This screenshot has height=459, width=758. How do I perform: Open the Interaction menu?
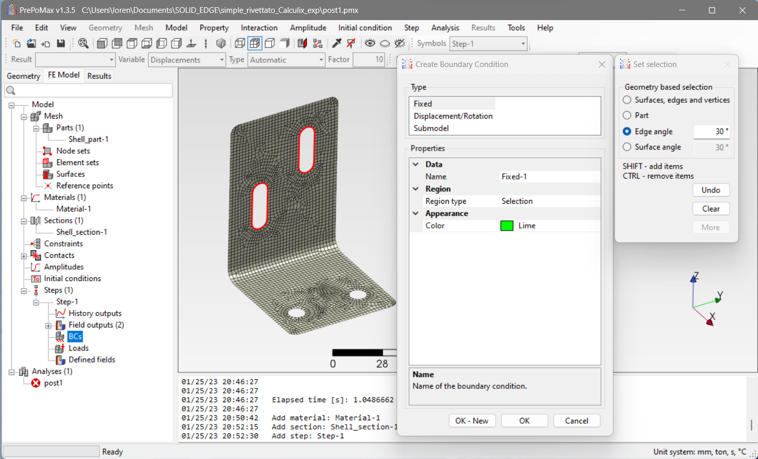tap(259, 28)
